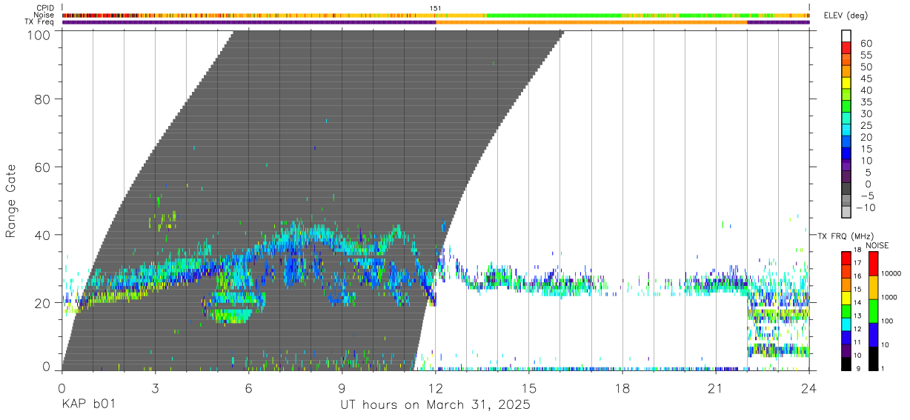Pick the blue 15-20 degree ELEV swatch
Image resolution: width=910 pixels, height=420 pixels.
pyautogui.click(x=846, y=142)
